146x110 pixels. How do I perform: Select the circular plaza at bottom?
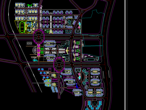pos(95,104)
